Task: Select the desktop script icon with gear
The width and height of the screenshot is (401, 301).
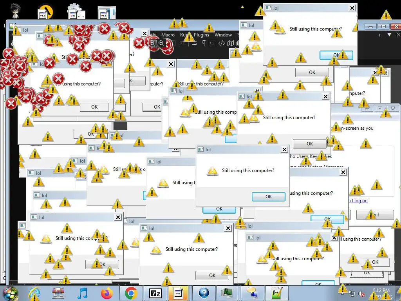Action: (76, 11)
